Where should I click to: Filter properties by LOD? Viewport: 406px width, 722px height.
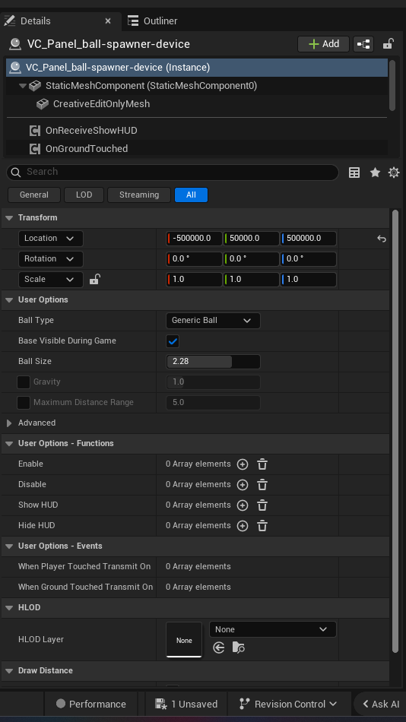[84, 195]
